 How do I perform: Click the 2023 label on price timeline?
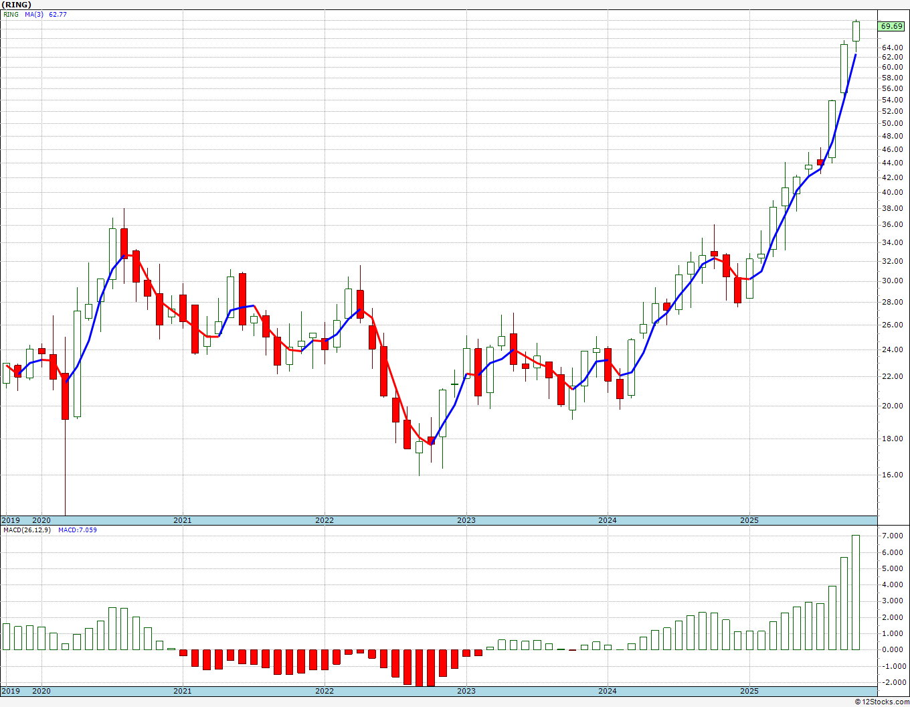point(466,520)
